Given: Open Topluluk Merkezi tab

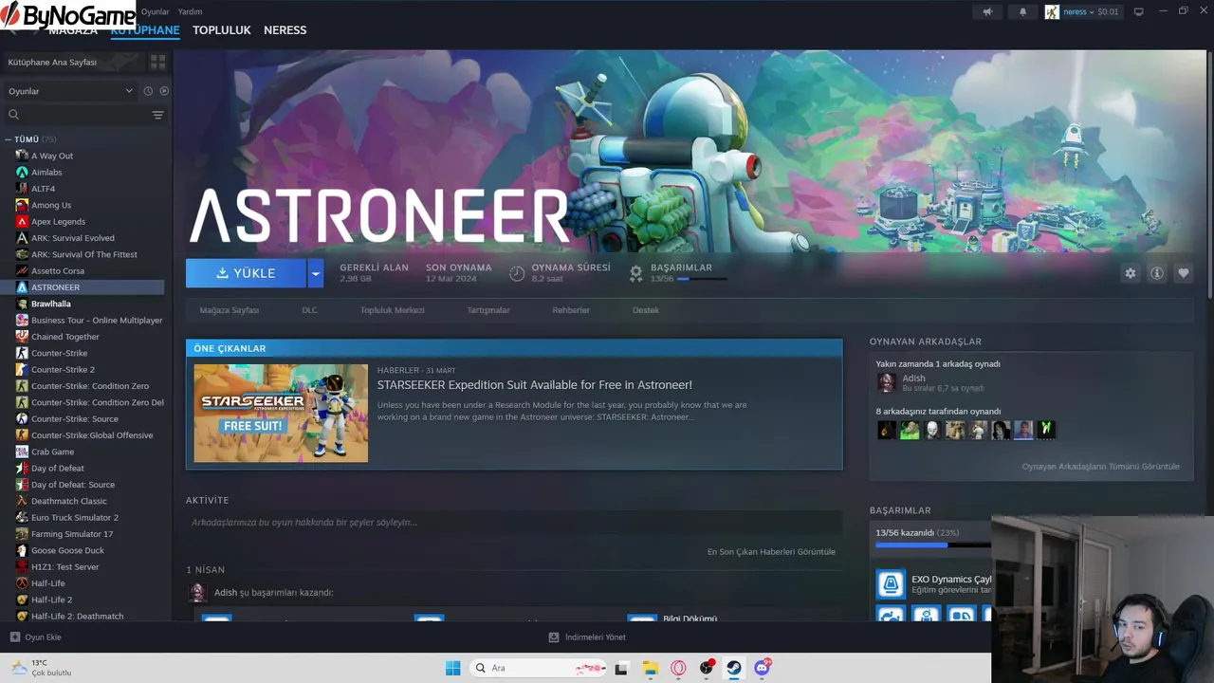Looking at the screenshot, I should pyautogui.click(x=392, y=310).
